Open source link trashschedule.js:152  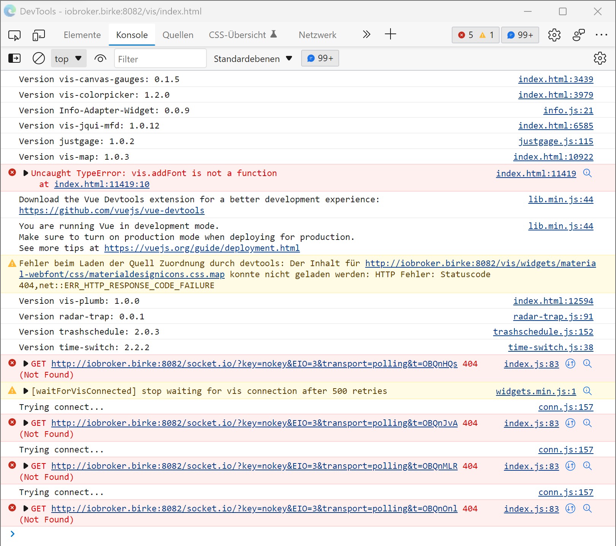pos(543,332)
